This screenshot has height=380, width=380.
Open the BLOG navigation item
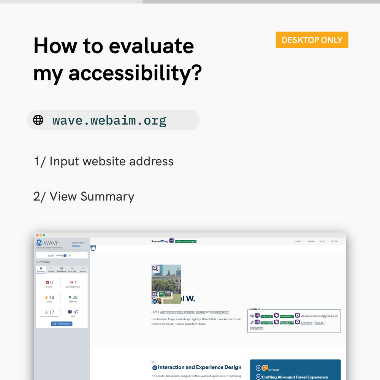(x=322, y=241)
